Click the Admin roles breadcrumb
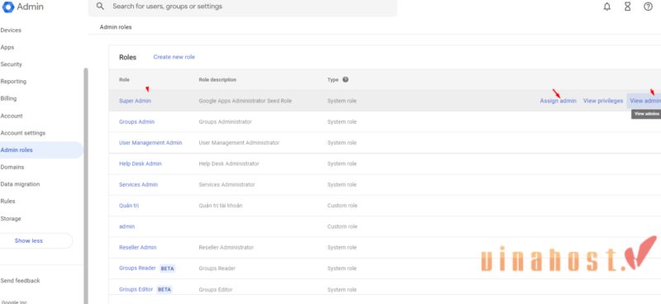 116,27
